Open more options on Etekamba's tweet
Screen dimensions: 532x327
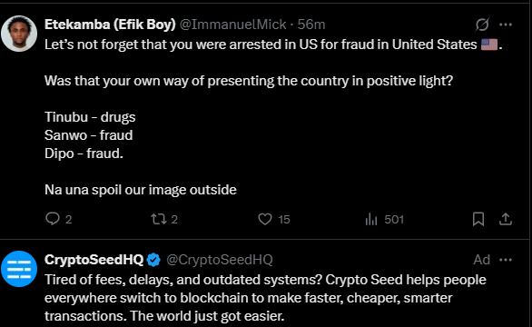506,25
